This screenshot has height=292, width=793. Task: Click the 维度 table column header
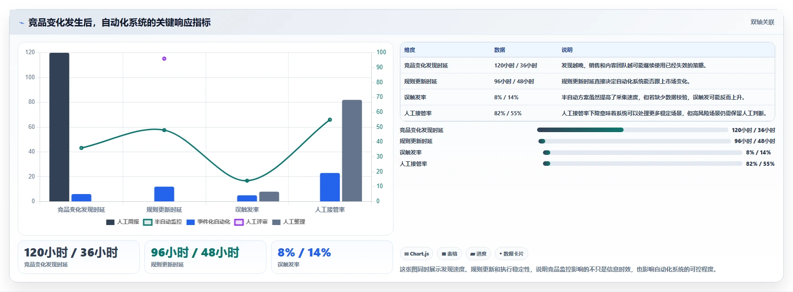[409, 50]
